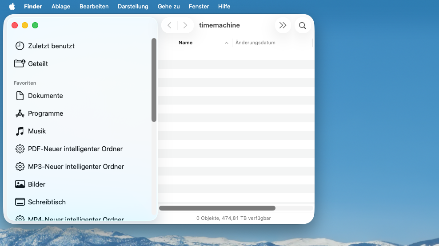Go forward with the right chevron

pyautogui.click(x=185, y=26)
